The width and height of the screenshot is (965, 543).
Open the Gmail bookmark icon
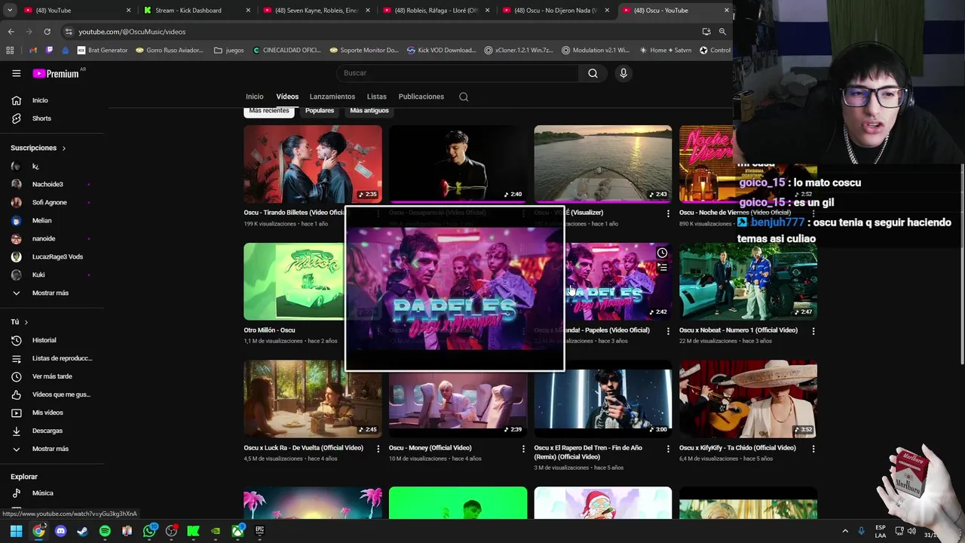32,51
